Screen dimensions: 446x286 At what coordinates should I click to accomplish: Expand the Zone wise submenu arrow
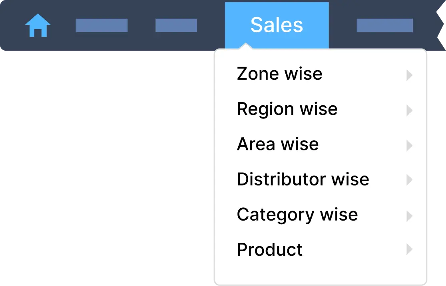(x=409, y=75)
